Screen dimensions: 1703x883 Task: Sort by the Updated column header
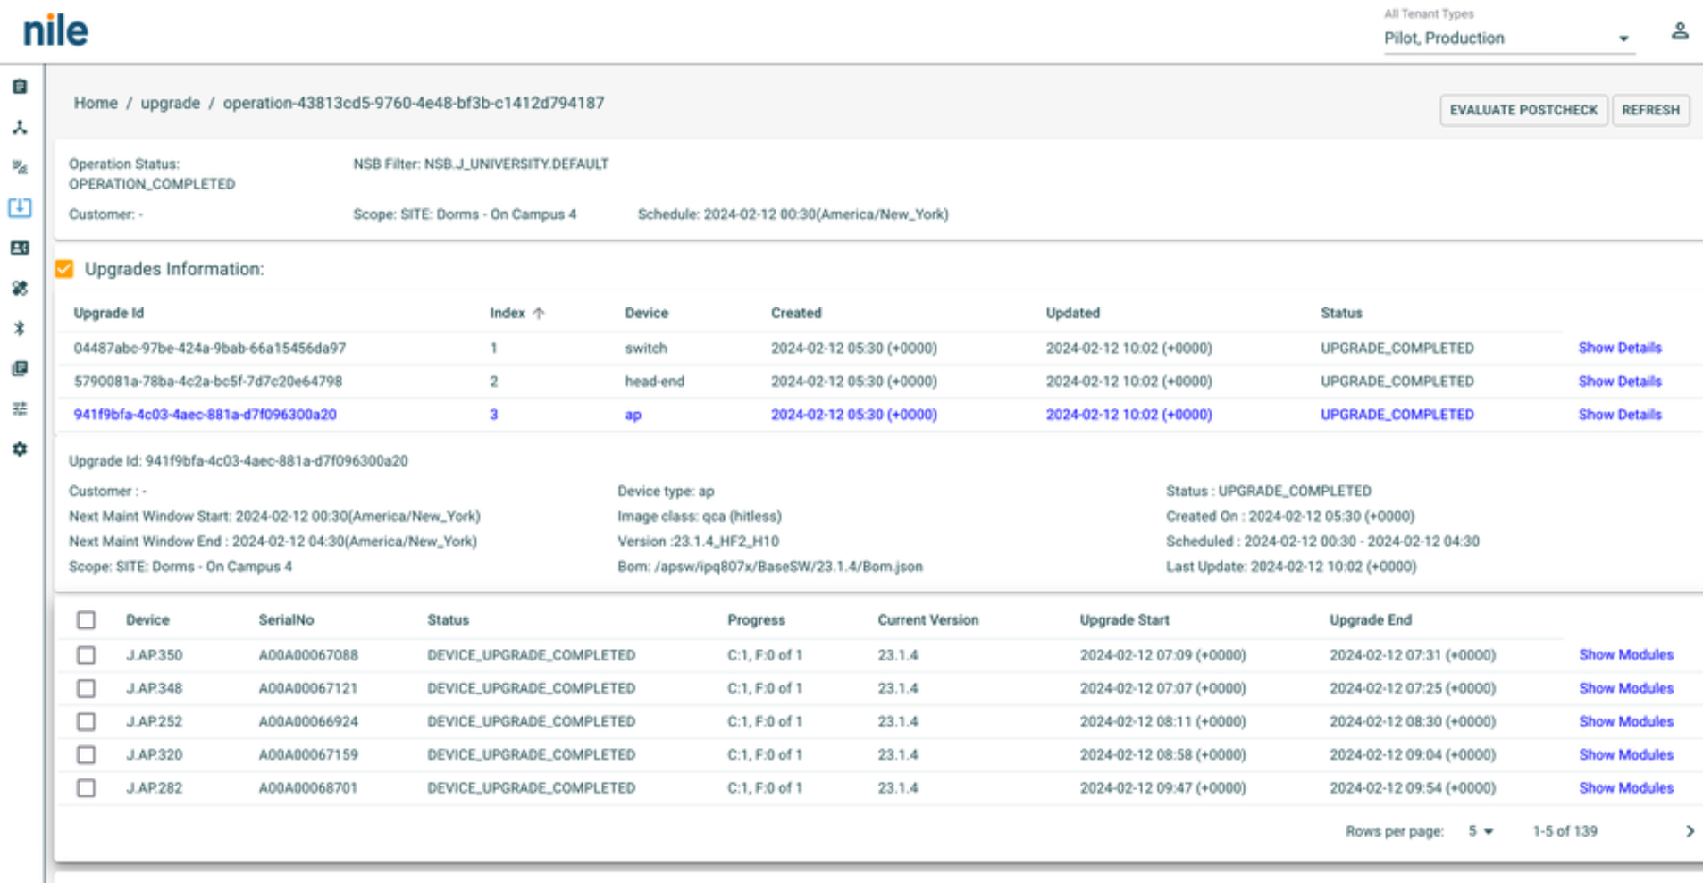pyautogui.click(x=1073, y=313)
